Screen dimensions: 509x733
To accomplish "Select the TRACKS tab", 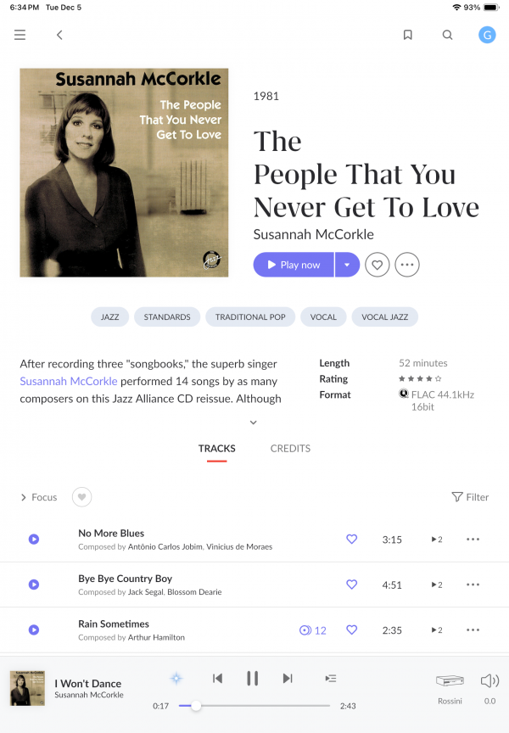I will coord(217,448).
